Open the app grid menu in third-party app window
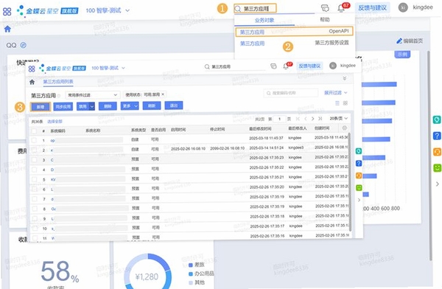This screenshot has height=289, width=442. pyautogui.click(x=32, y=69)
